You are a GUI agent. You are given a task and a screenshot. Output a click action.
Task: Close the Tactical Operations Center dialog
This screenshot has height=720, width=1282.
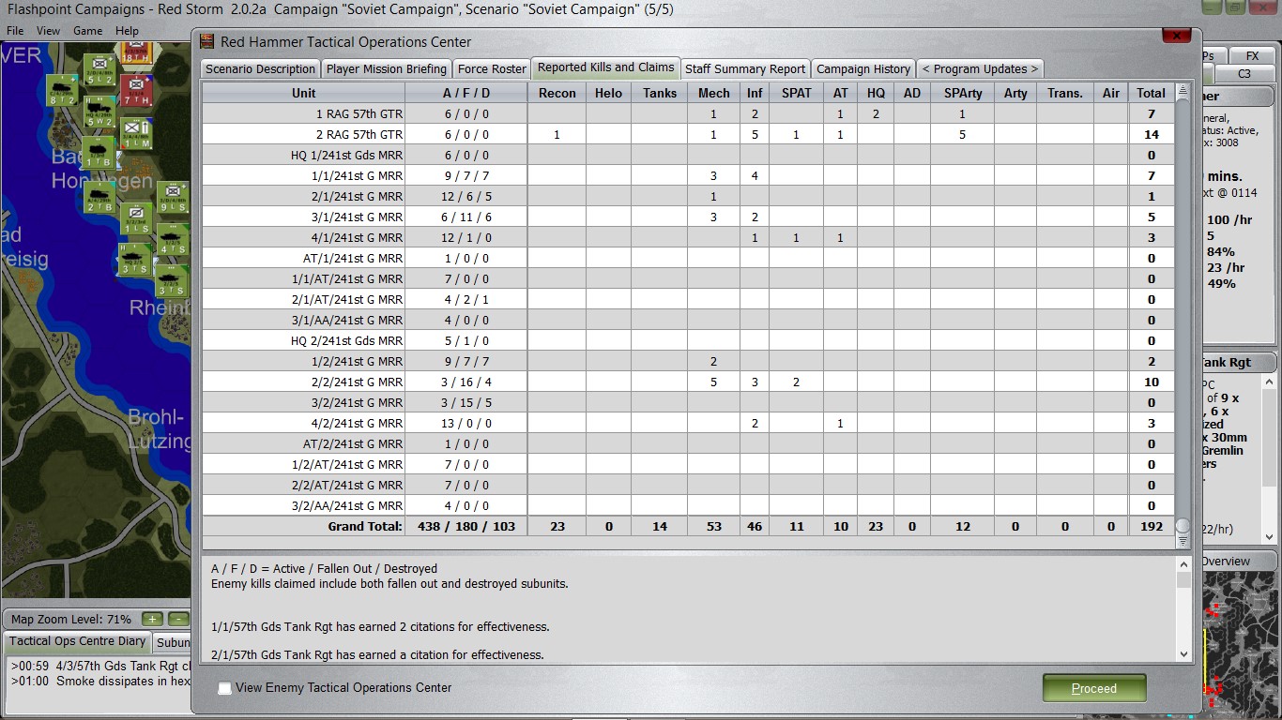coord(1176,35)
